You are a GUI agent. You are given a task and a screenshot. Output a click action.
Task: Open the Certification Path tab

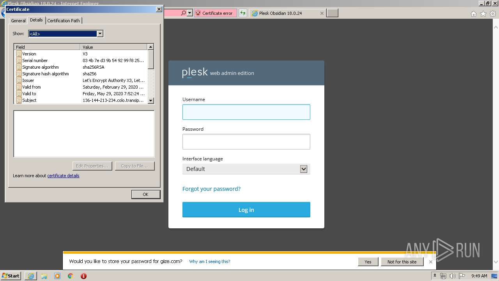click(64, 21)
